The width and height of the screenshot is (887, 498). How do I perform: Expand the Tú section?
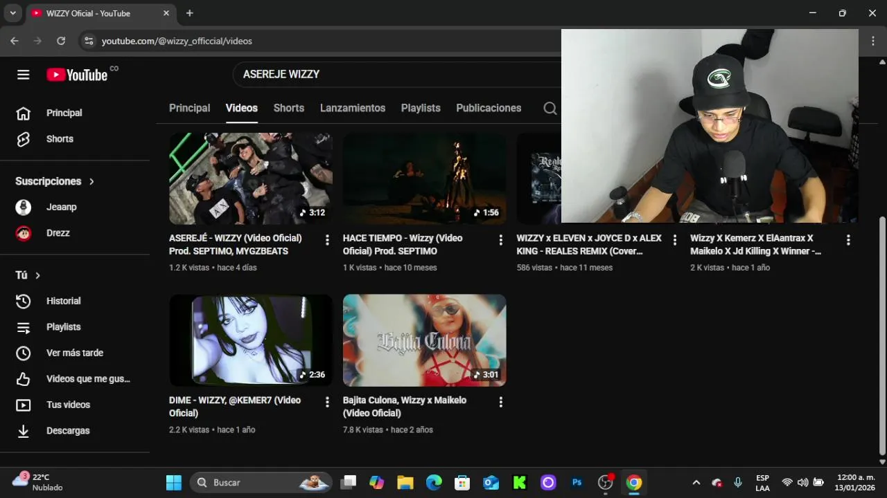click(28, 275)
